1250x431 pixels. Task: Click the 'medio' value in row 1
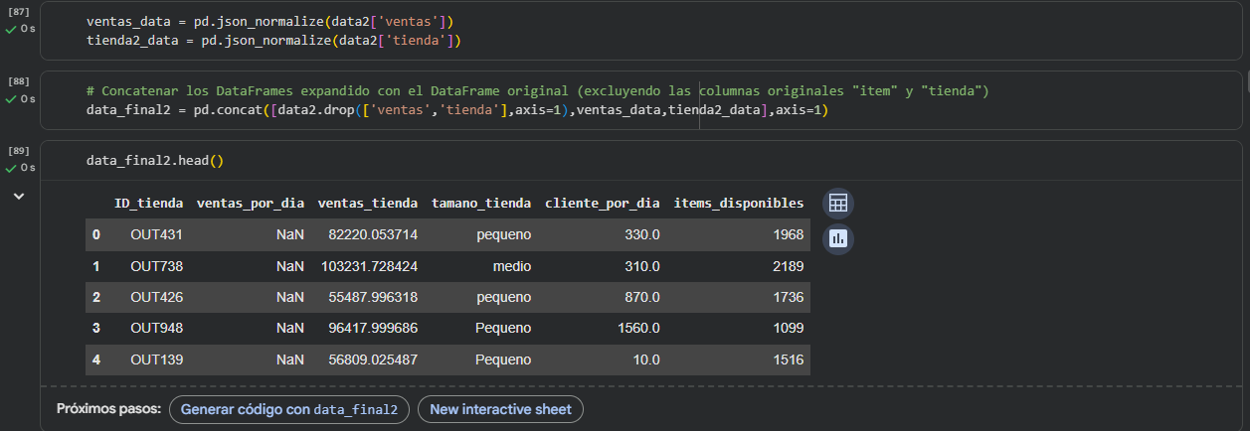pos(511,266)
